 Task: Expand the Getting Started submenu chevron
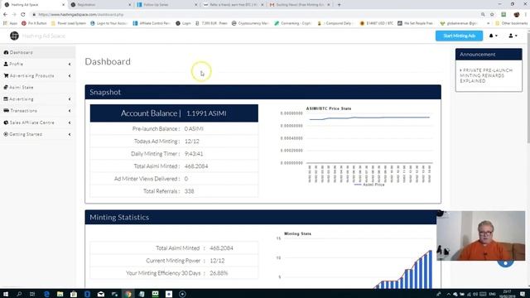click(70, 134)
